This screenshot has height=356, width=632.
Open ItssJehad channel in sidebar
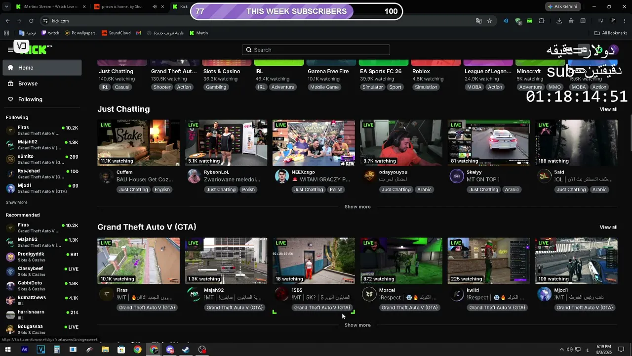point(41,174)
